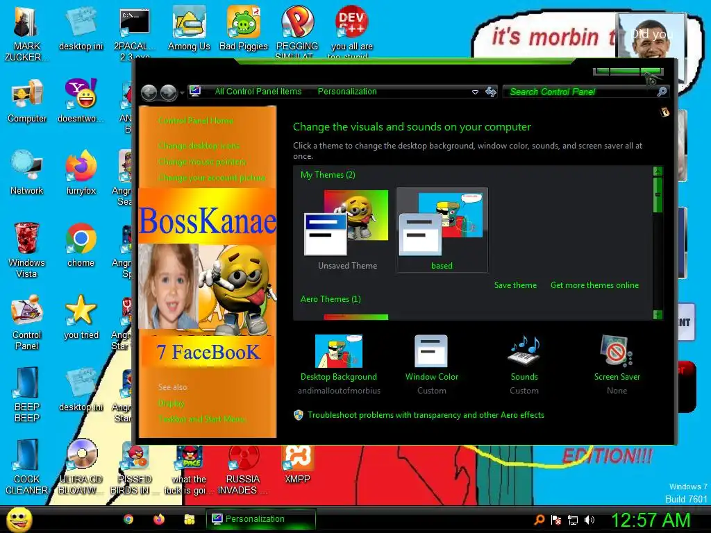Open Among Us desktop shortcut
The image size is (711, 533).
(189, 28)
